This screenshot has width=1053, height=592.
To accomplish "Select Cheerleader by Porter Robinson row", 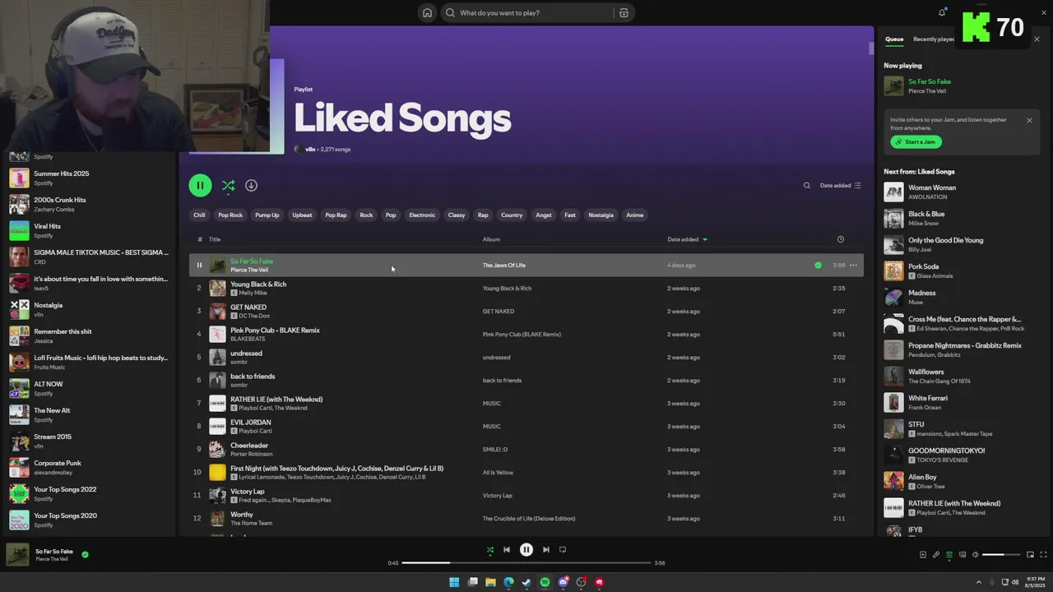I will pyautogui.click(x=526, y=449).
